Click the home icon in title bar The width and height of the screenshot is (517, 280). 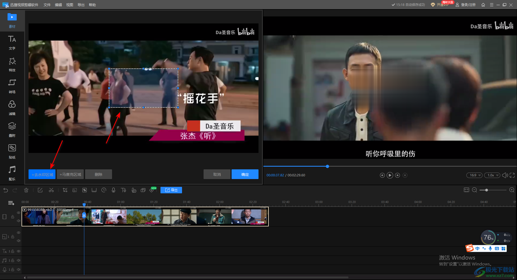483,5
